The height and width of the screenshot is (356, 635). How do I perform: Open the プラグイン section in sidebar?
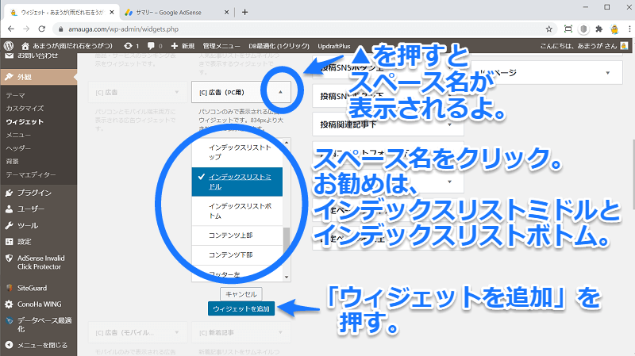33,193
